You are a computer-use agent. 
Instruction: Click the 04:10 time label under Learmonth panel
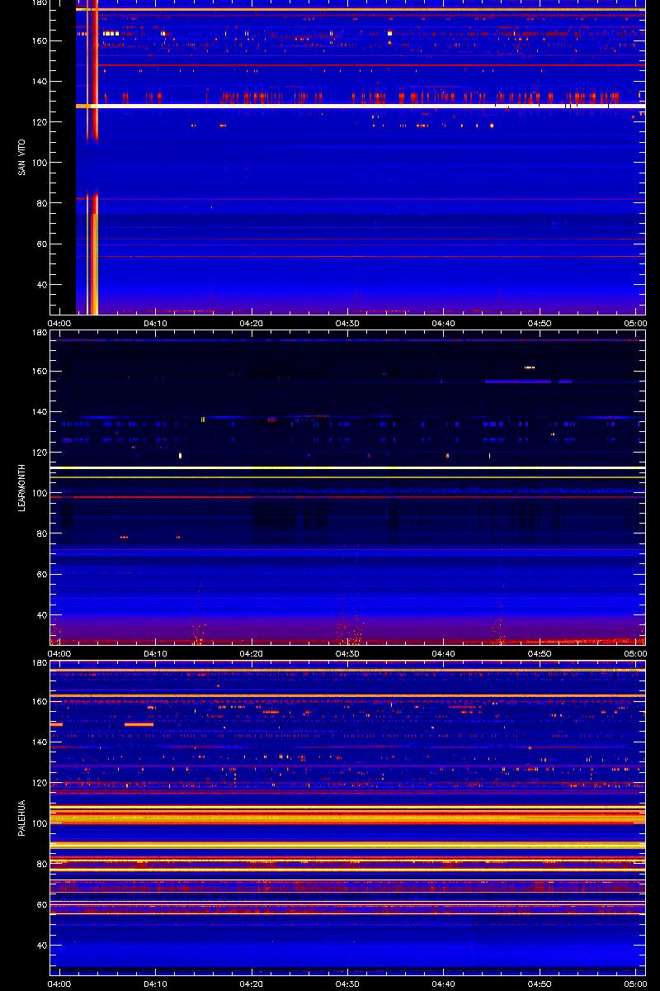(156, 653)
